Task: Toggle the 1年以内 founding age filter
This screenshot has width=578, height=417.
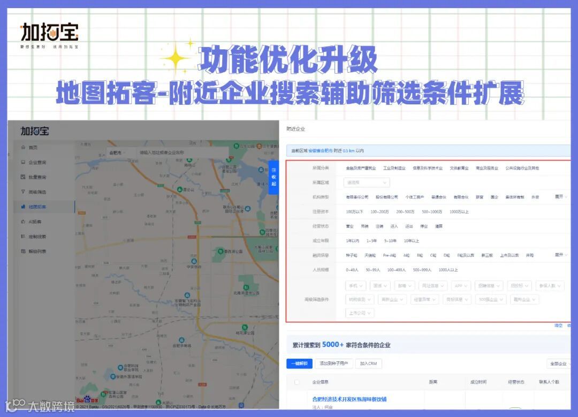Action: (352, 241)
